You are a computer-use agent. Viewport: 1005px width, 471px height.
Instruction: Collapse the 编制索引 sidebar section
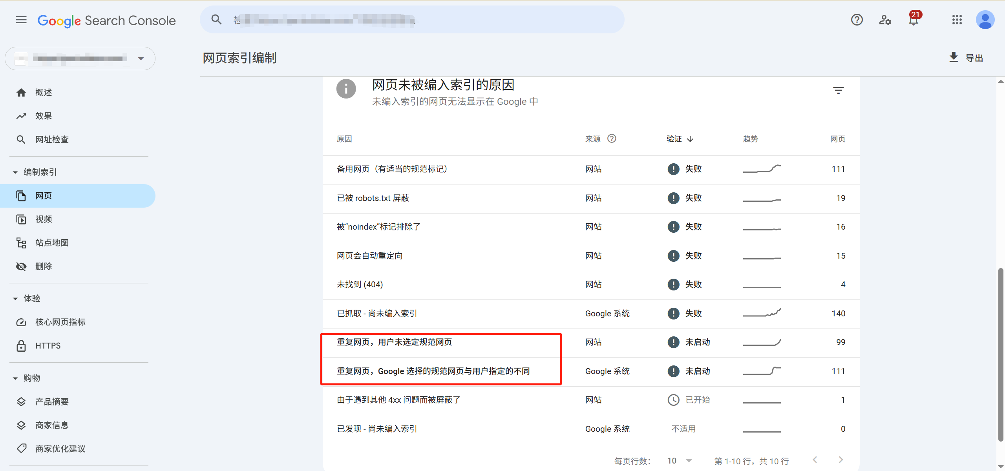pyautogui.click(x=15, y=172)
